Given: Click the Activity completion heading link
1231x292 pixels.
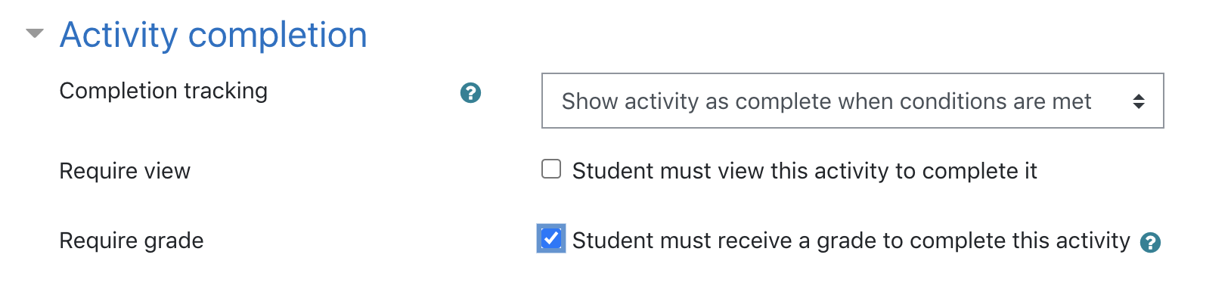Looking at the screenshot, I should tap(213, 35).
